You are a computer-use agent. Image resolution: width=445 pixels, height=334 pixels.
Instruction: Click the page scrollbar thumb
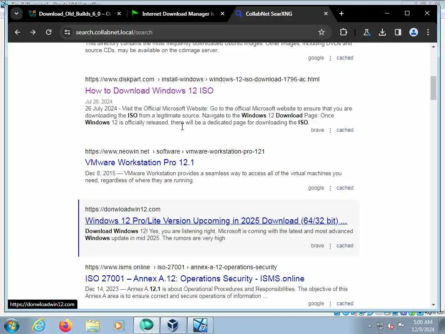[433, 88]
